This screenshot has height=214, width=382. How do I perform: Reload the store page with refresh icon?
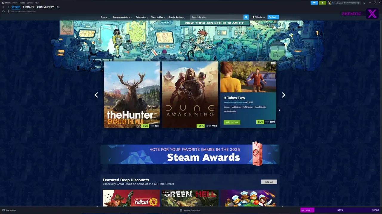(4, 11)
